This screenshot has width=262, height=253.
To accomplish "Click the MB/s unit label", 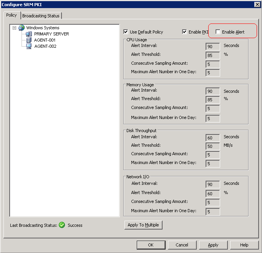I will click(228, 145).
